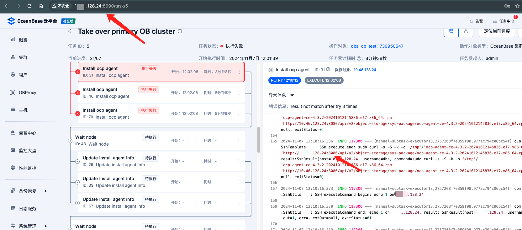Screen dimensions: 522x230
Task: Reload the page in the browser
Action: tap(29, 6)
